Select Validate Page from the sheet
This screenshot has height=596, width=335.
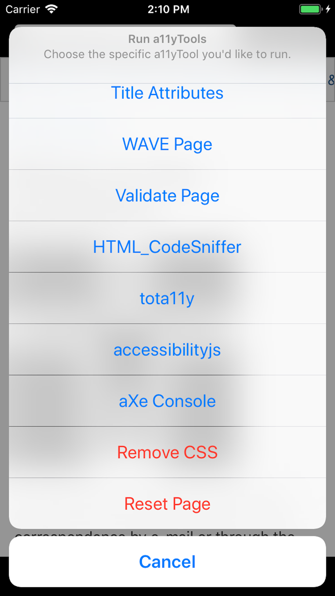(167, 195)
